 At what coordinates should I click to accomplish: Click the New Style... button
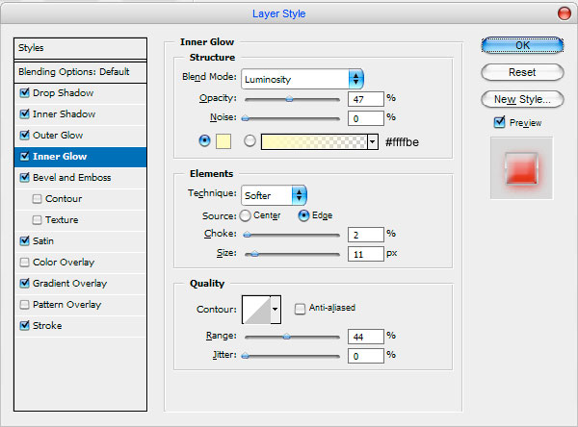coord(522,99)
